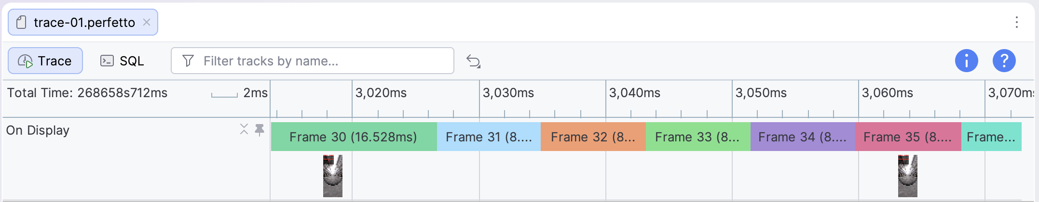This screenshot has height=202, width=1039.
Task: Open the screenshot thumbnail under Frame 30
Action: point(333,176)
